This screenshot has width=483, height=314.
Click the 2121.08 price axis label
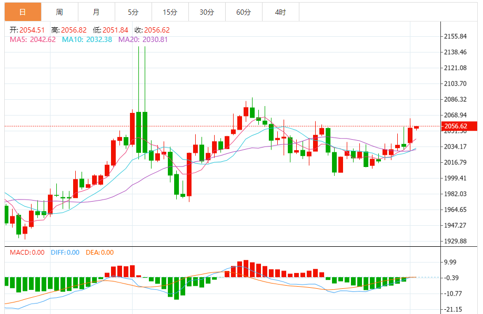click(x=455, y=68)
